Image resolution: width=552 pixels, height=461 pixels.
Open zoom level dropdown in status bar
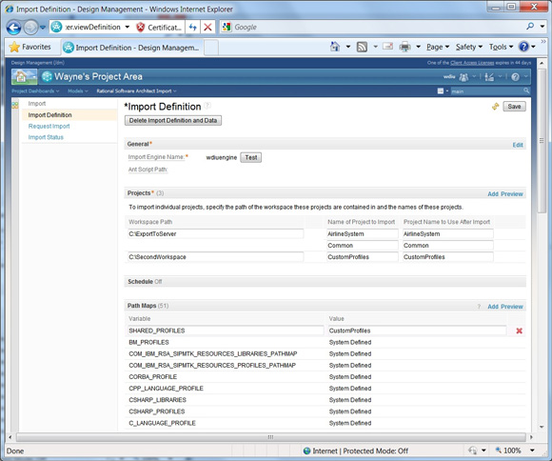(x=532, y=451)
